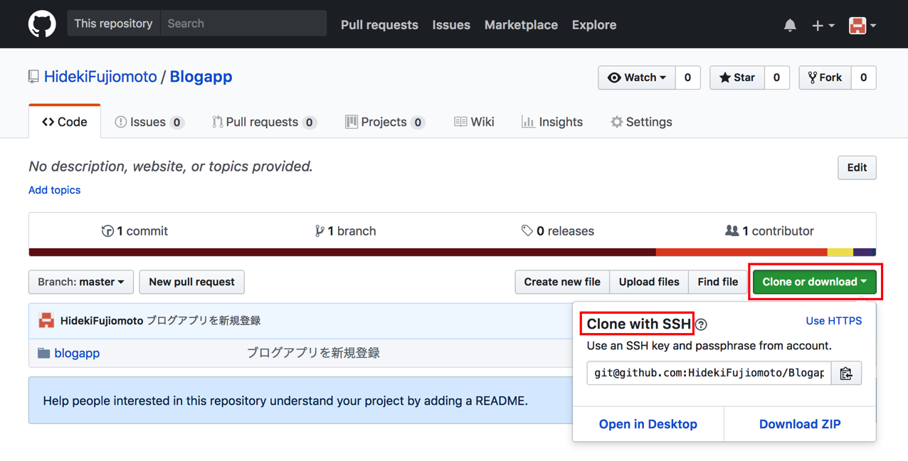Focus the repository search field
Viewport: 908px width, 461px height.
coord(243,23)
